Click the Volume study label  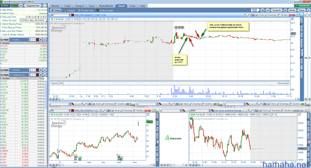pyautogui.click(x=54, y=83)
